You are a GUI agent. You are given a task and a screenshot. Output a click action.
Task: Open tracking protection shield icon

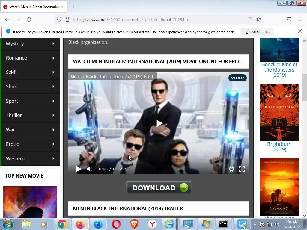59,19
